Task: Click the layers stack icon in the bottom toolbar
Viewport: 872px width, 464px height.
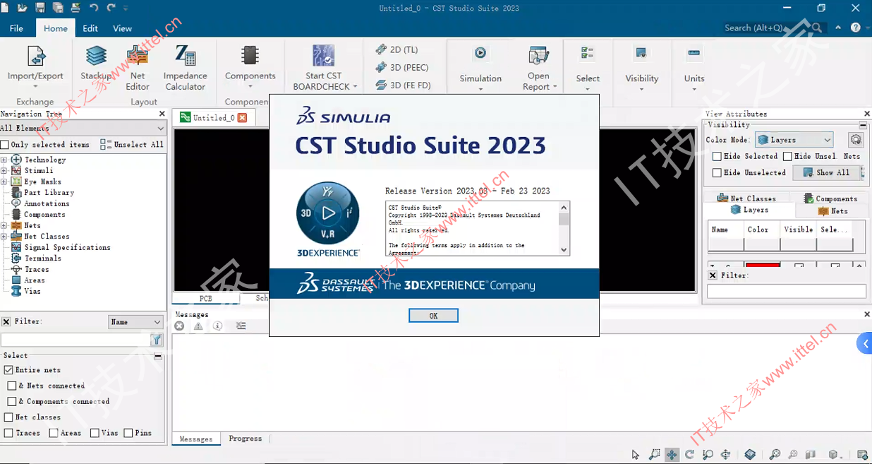Action: pos(750,455)
